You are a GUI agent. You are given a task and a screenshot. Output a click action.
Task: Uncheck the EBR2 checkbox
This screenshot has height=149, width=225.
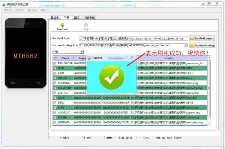[x=55, y=103]
